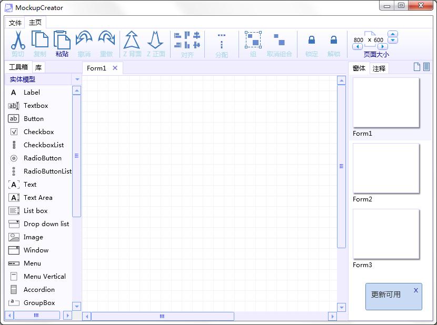
Task: Click the Copy icon in ribbon
Action: (x=39, y=40)
